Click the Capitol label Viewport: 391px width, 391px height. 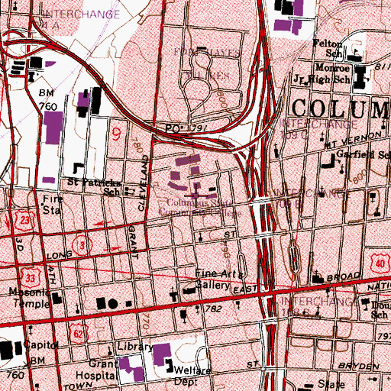coord(40,345)
